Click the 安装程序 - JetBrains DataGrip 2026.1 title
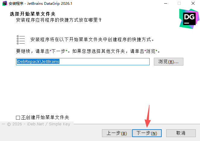 (40, 4)
